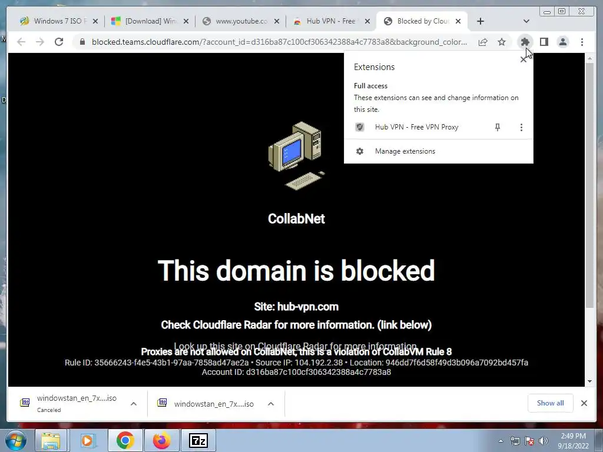Screen dimensions: 603x452
Task: Open the side panel icon
Action: click(544, 42)
